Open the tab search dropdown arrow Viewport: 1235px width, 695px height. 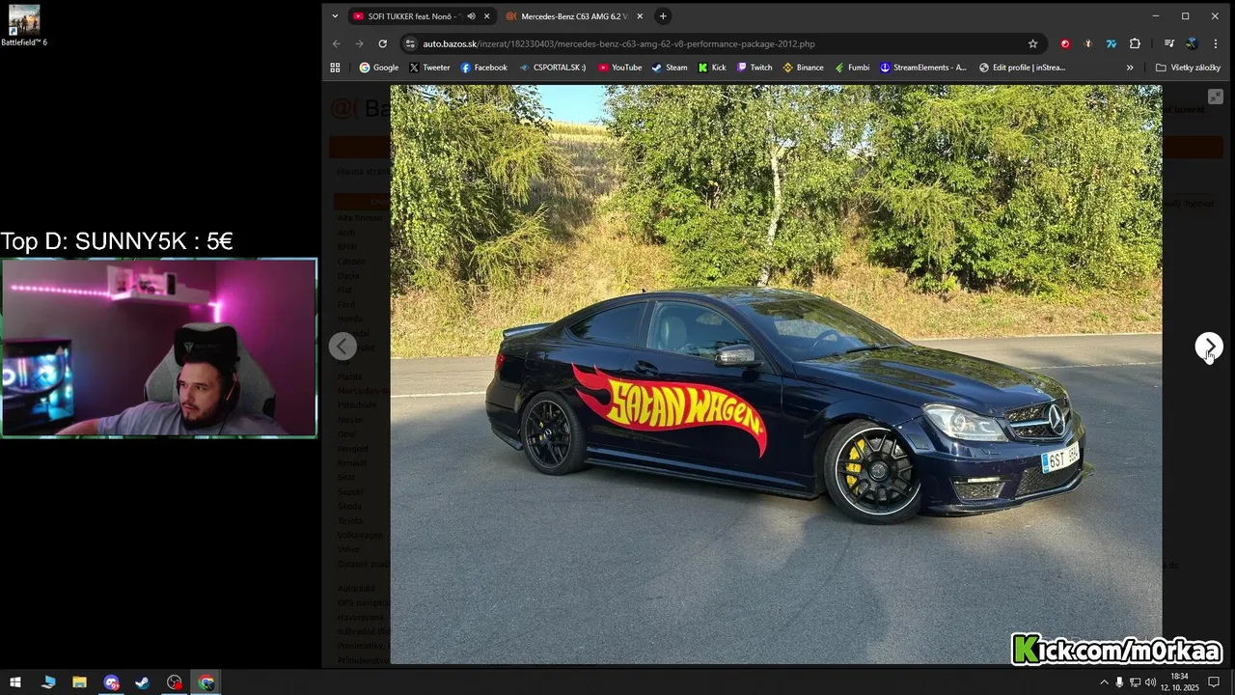[335, 16]
